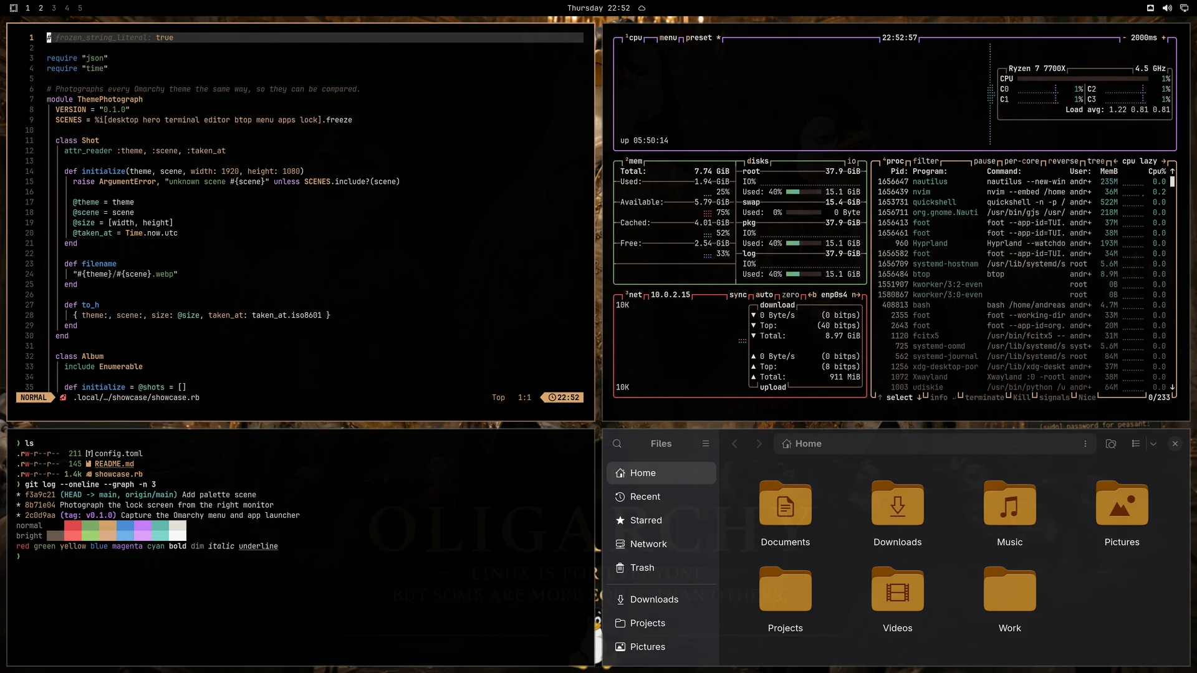Image resolution: width=1197 pixels, height=673 pixels.
Task: Open the Projects bookmark in Files sidebar
Action: point(661,623)
